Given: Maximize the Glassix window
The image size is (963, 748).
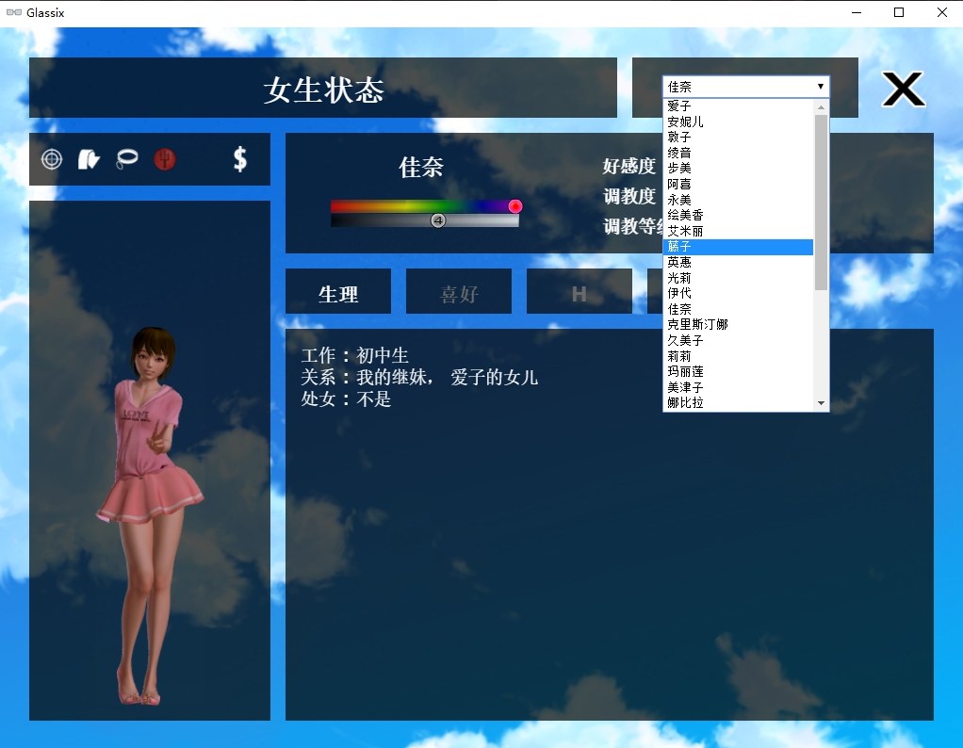Looking at the screenshot, I should [899, 12].
